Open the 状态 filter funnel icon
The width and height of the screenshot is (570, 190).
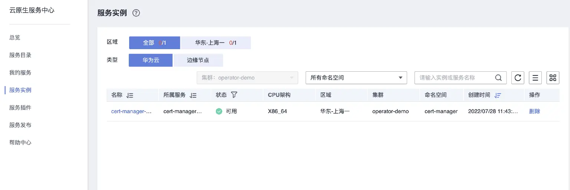234,95
